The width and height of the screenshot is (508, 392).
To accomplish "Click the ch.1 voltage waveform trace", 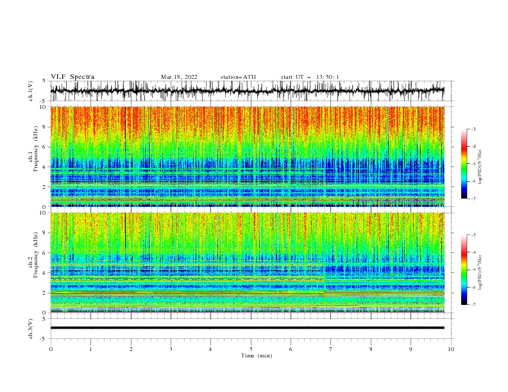I will coord(247,91).
